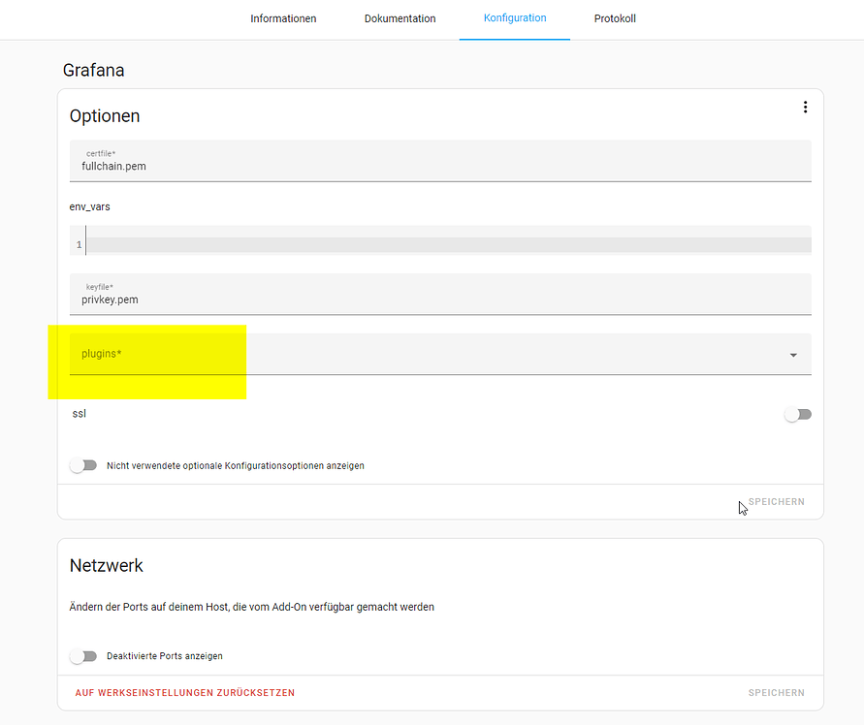Expand the plugins dropdown arrow

click(x=793, y=355)
